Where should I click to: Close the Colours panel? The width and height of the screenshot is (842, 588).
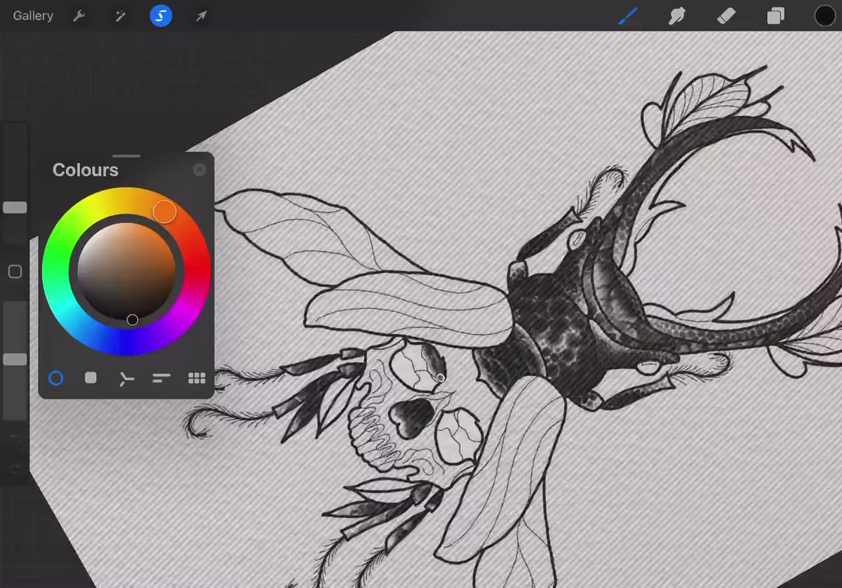199,170
